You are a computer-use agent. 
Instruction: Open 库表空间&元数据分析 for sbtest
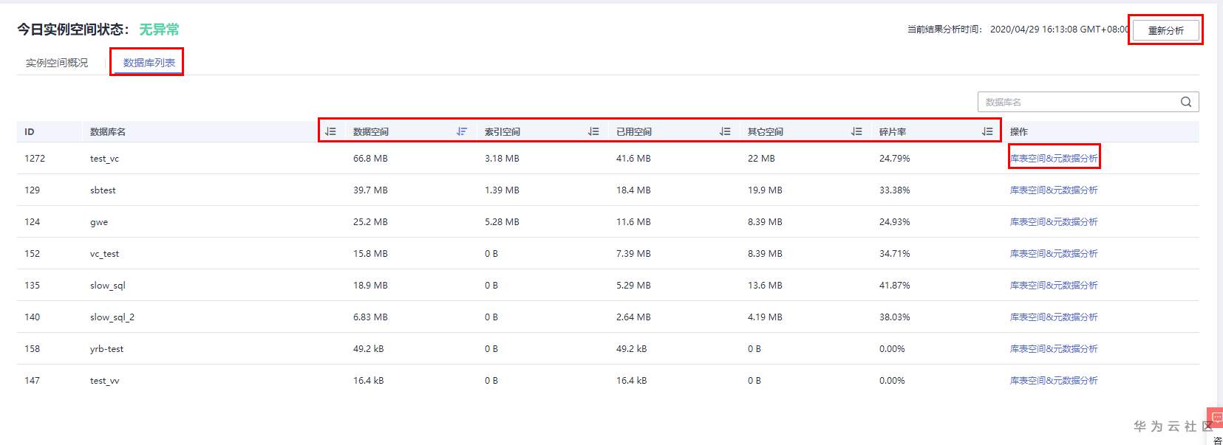(1054, 190)
